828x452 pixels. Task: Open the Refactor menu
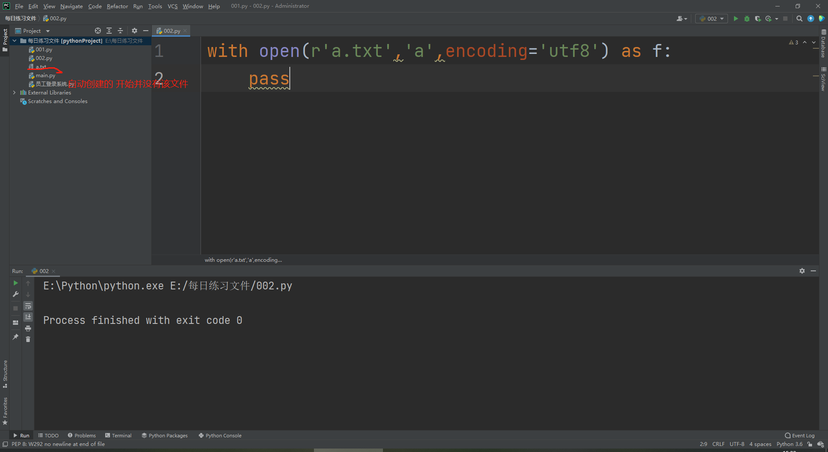coord(117,6)
